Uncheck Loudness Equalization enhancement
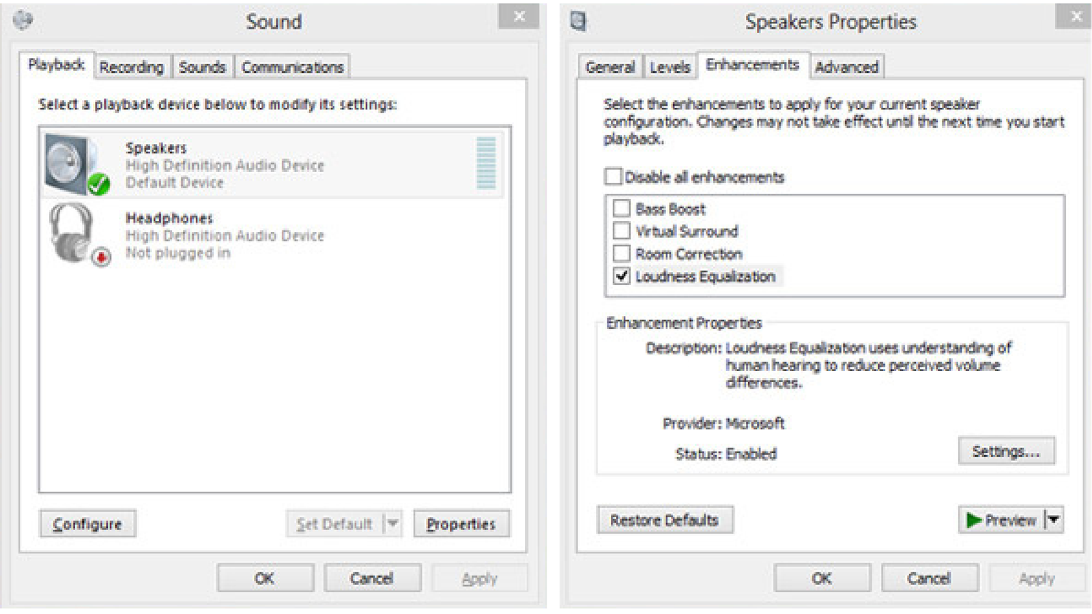The height and width of the screenshot is (614, 1092). [x=622, y=276]
